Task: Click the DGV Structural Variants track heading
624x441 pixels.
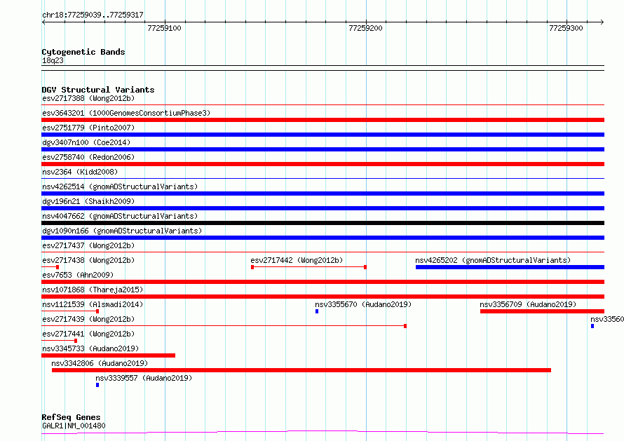Action: coord(98,90)
